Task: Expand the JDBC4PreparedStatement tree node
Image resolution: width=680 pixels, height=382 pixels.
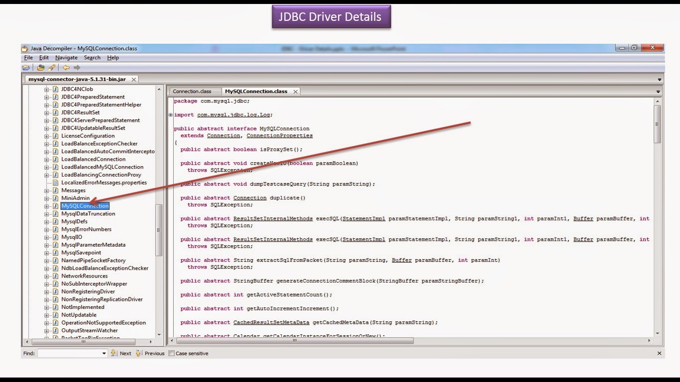Action: click(47, 97)
